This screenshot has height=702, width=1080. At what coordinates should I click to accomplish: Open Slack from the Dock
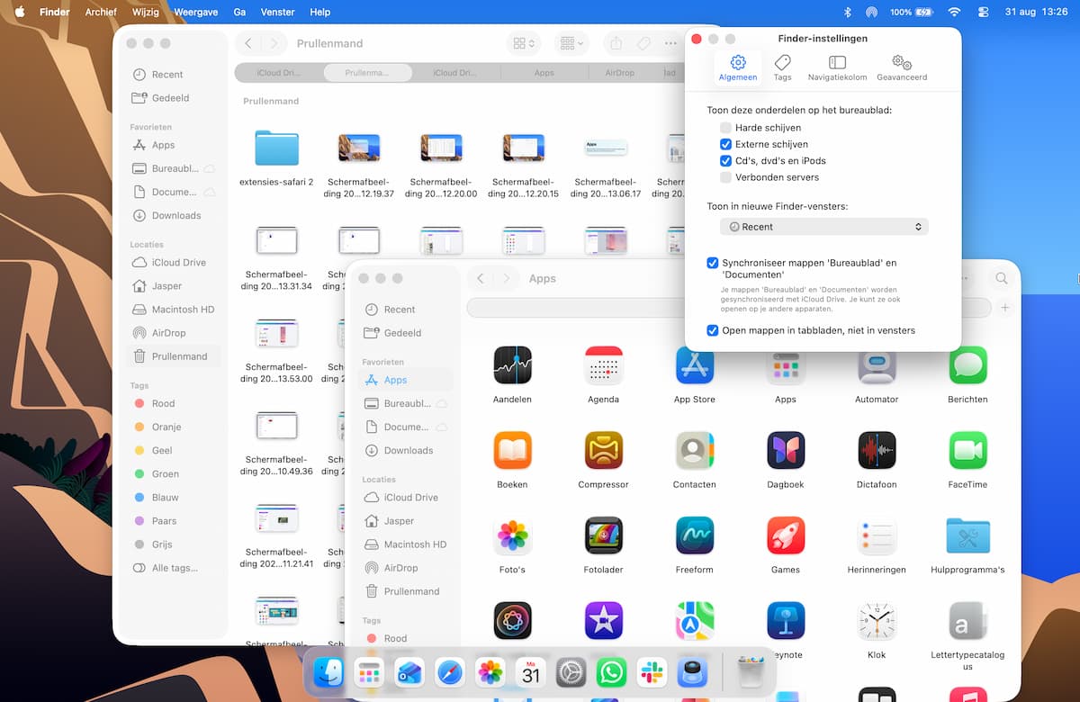[x=652, y=671]
